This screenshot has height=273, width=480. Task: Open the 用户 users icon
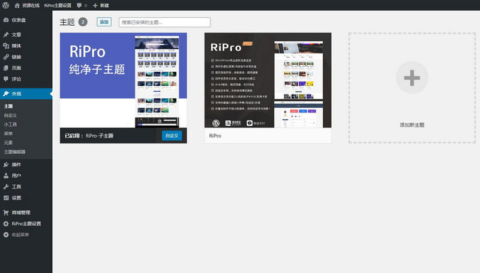coord(6,175)
